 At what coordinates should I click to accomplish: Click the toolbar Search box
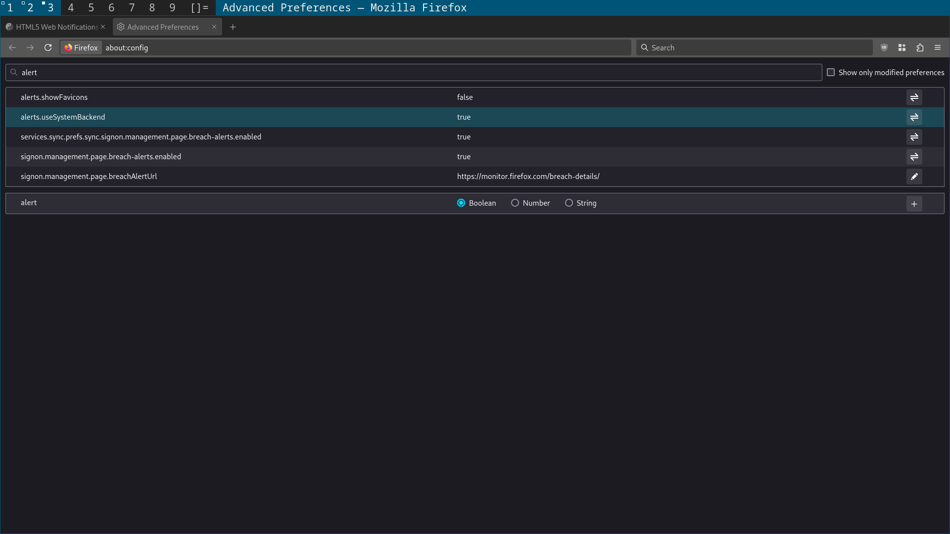coord(755,47)
